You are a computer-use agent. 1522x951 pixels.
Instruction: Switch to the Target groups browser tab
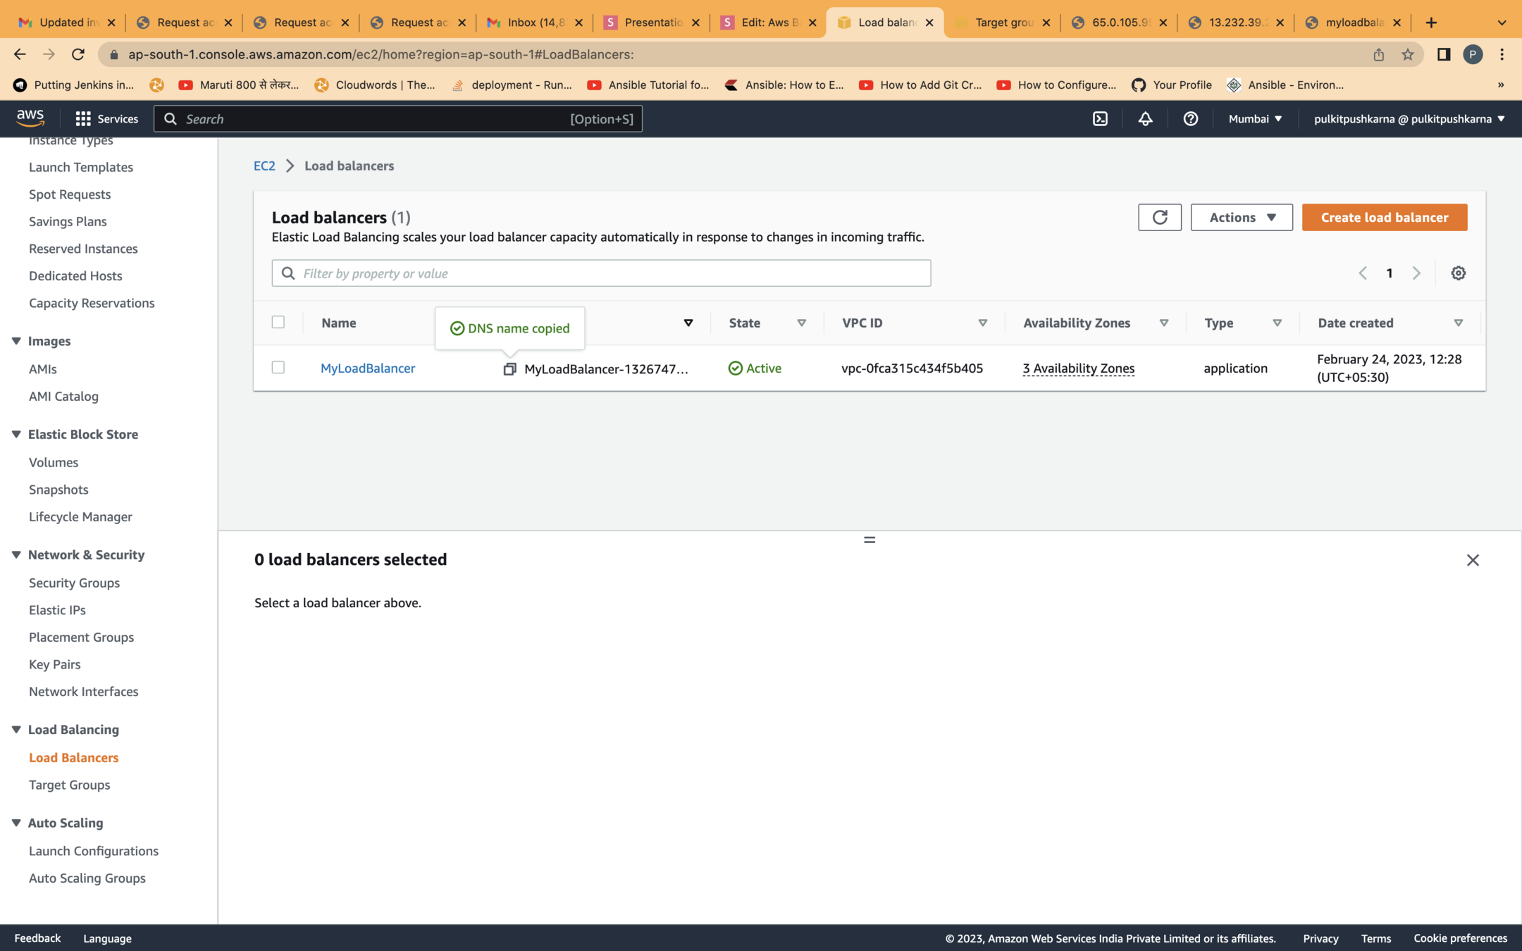1001,23
